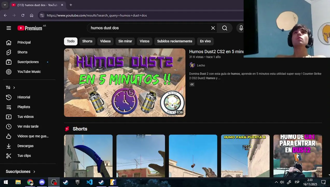Open Visual Studio Code from the taskbar
The height and width of the screenshot is (187, 330).
pyautogui.click(x=90, y=182)
